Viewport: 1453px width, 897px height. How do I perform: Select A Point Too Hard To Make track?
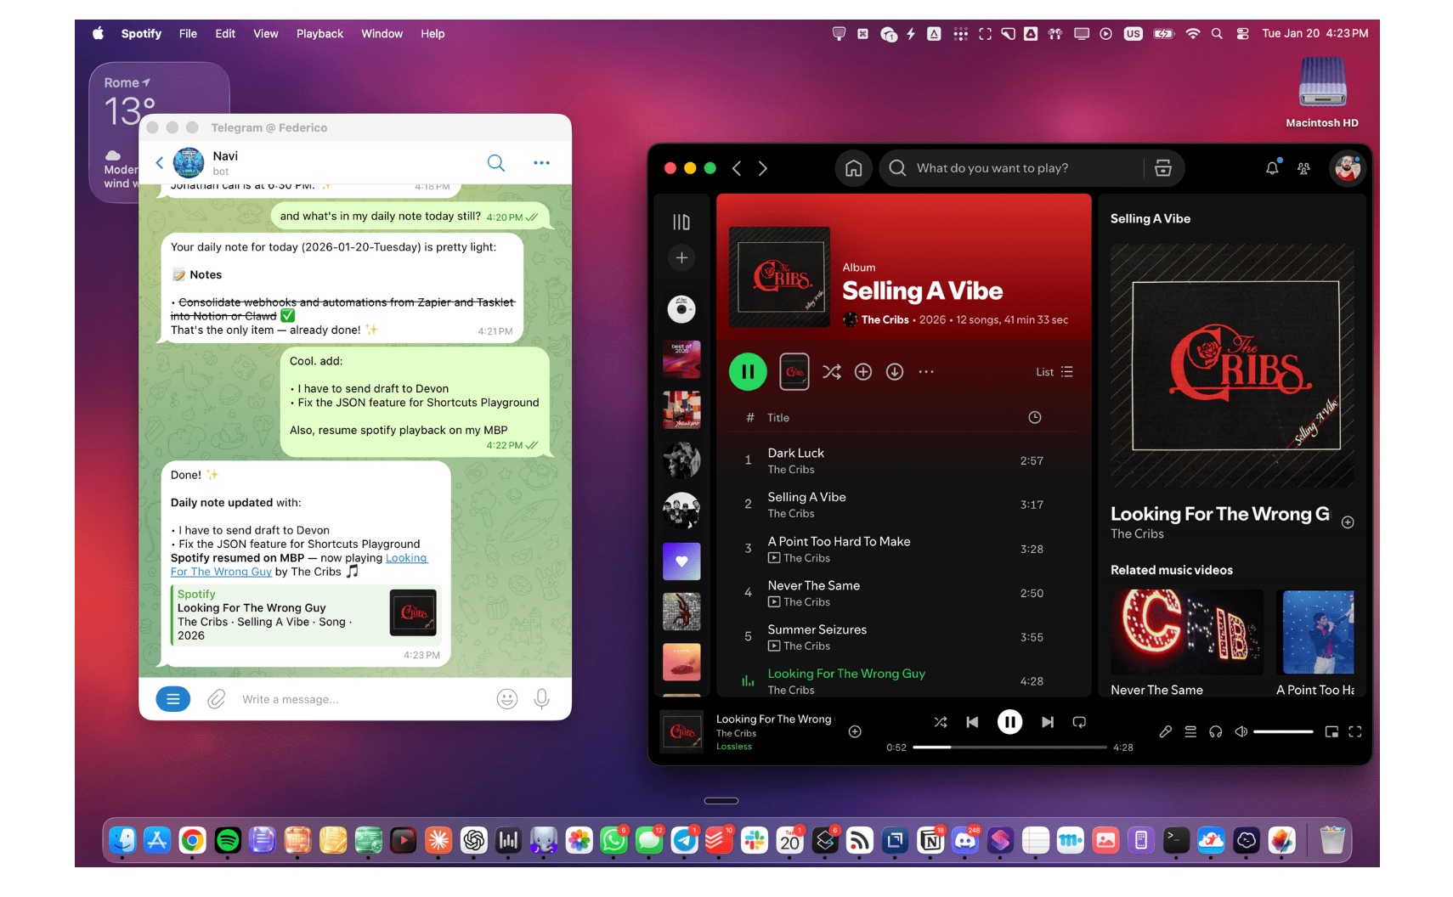pyautogui.click(x=905, y=549)
